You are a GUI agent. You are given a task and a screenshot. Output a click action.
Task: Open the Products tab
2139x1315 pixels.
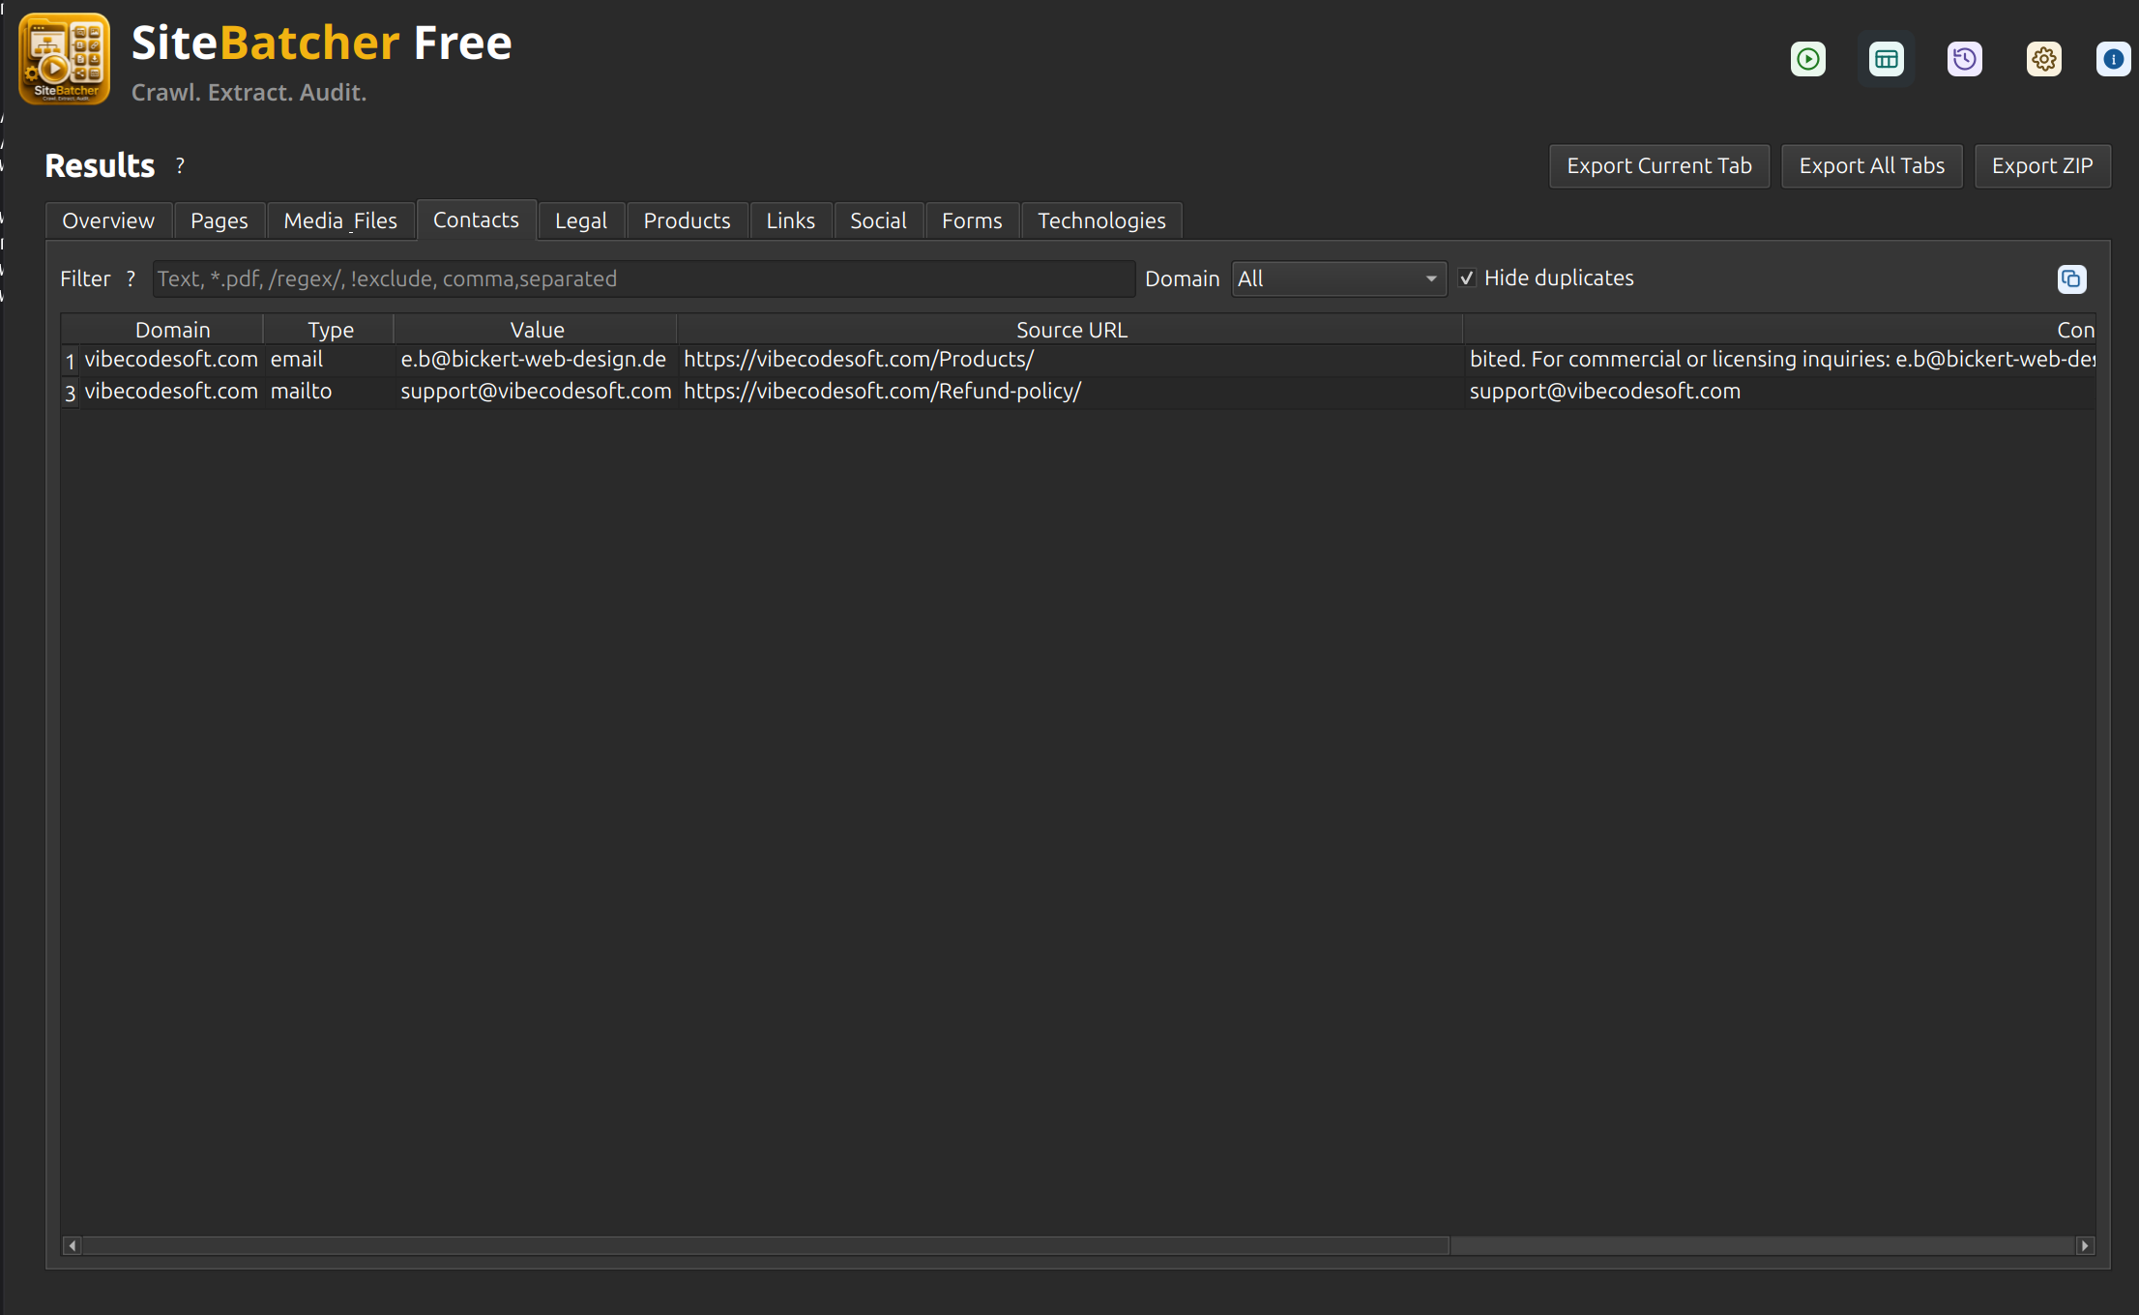pos(688,220)
